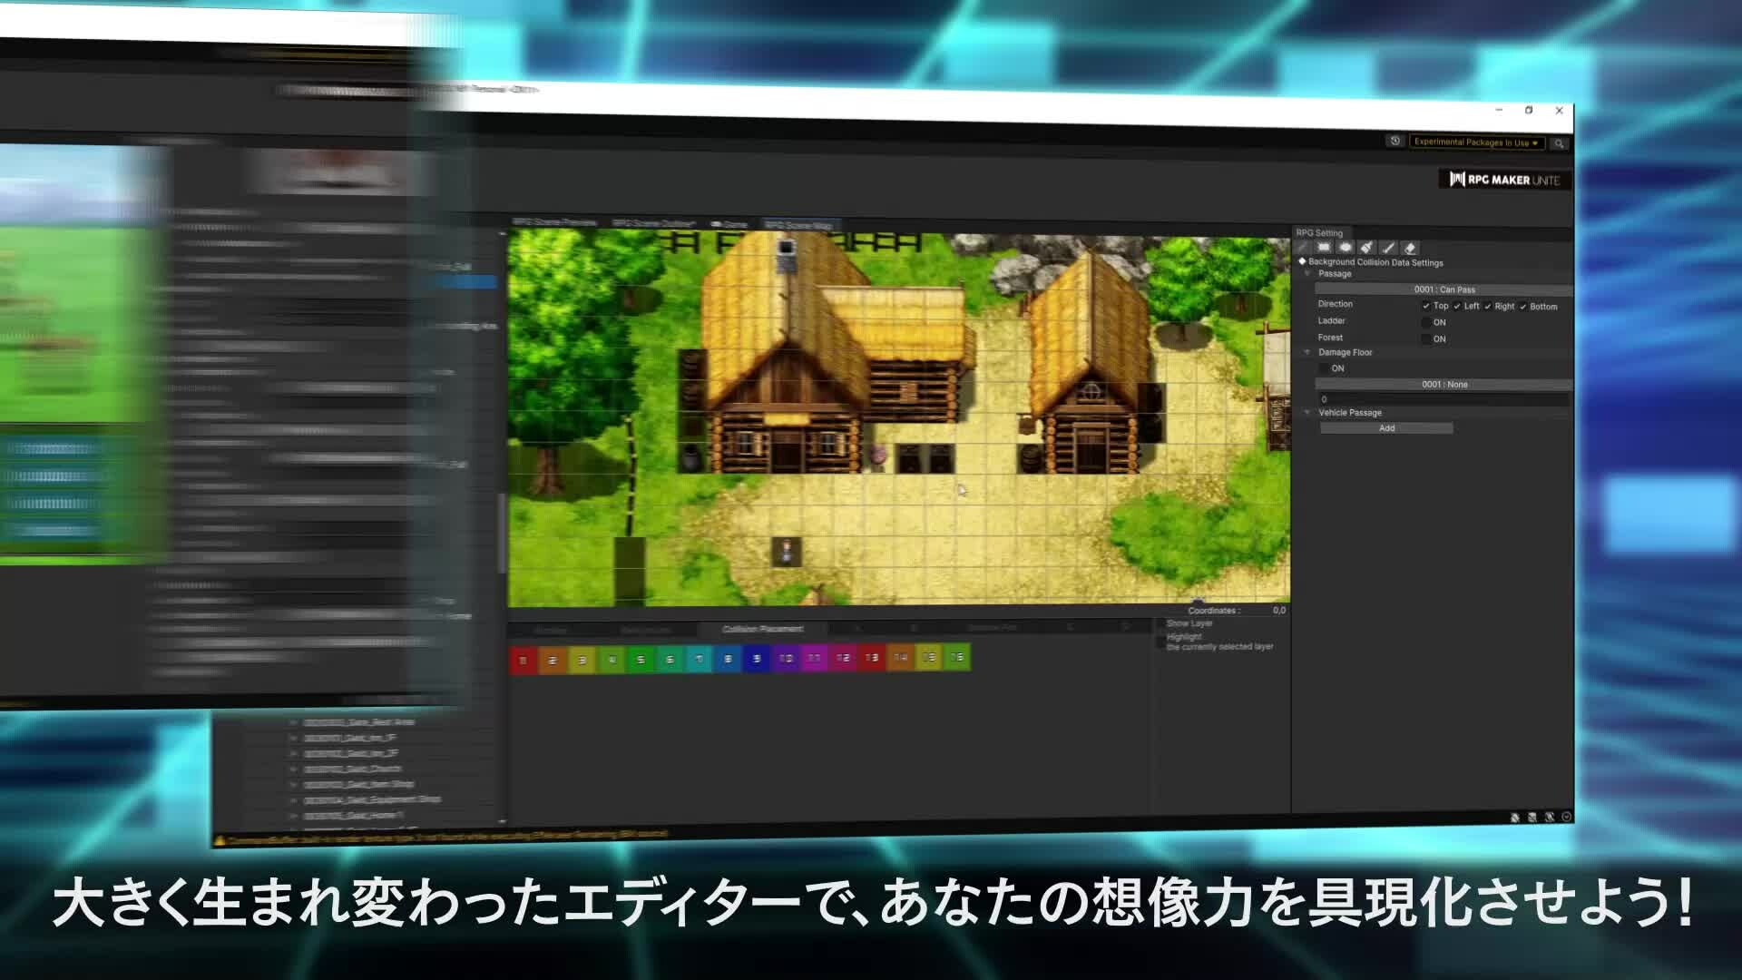
Task: Select the line drawing tool
Action: [1388, 248]
